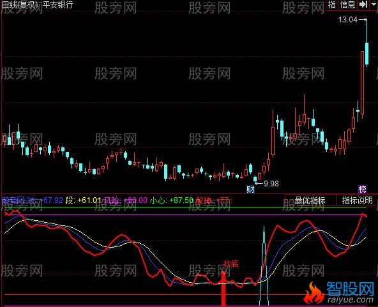Click the 9.98 low price label
The height and width of the screenshot is (307, 378).
(271, 184)
